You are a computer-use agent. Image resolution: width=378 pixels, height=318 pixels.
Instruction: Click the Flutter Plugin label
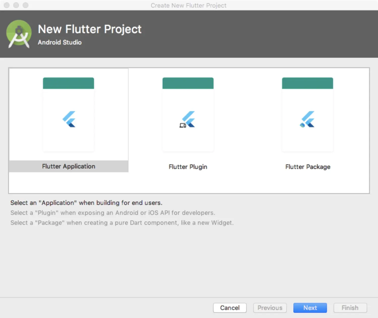188,167
